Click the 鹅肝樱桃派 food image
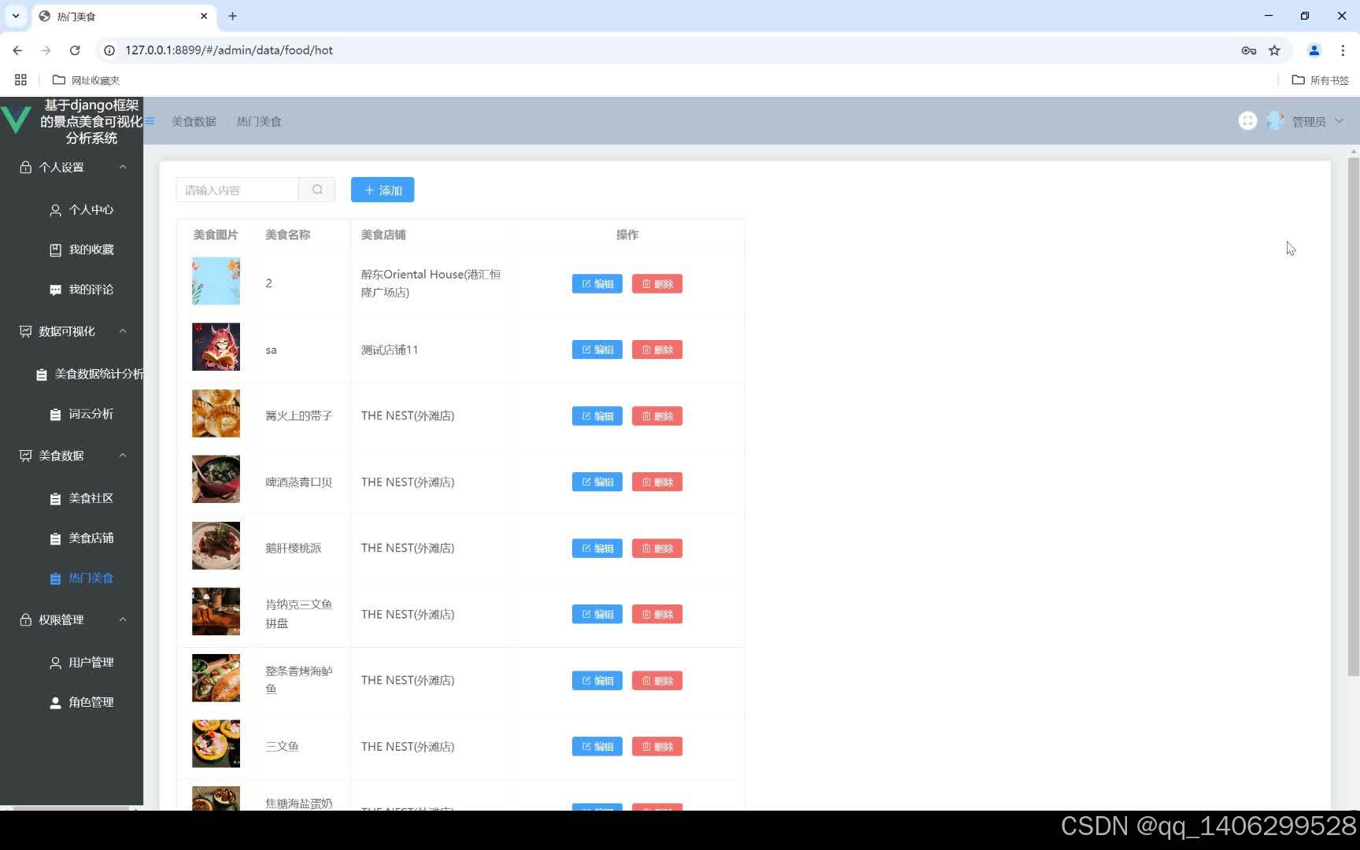 click(216, 545)
